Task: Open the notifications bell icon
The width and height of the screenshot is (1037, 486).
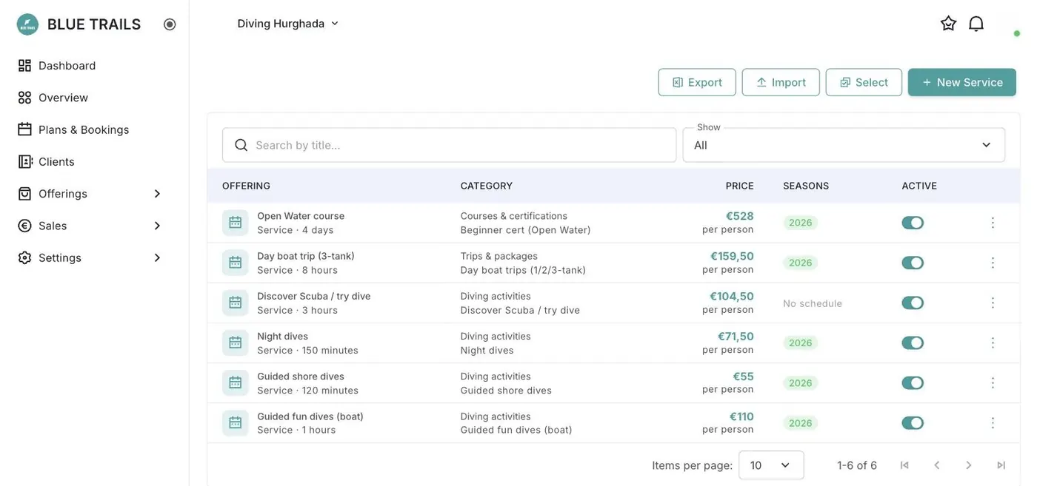Action: point(976,24)
